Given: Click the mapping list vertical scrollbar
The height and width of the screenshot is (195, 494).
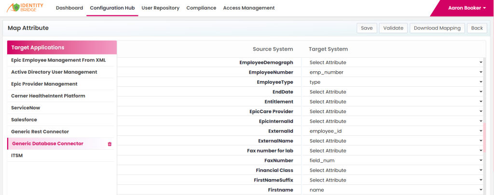Looking at the screenshot, I should (484, 138).
